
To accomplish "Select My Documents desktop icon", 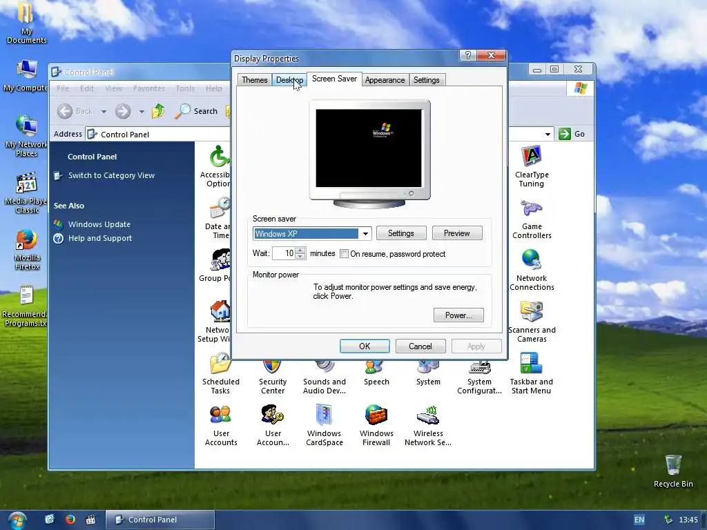I will (27, 23).
